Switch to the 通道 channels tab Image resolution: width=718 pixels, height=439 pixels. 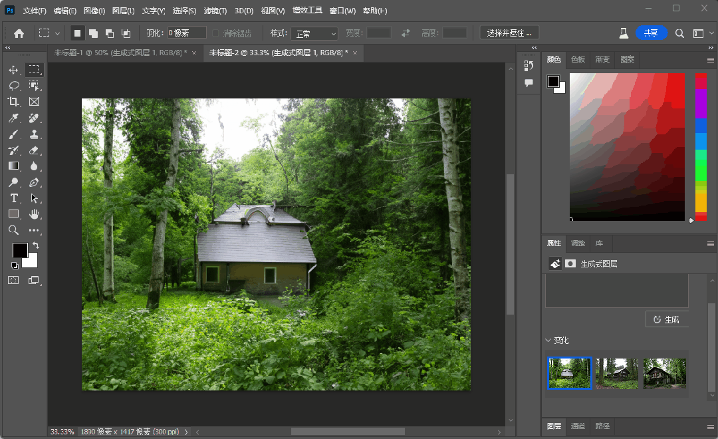(578, 426)
